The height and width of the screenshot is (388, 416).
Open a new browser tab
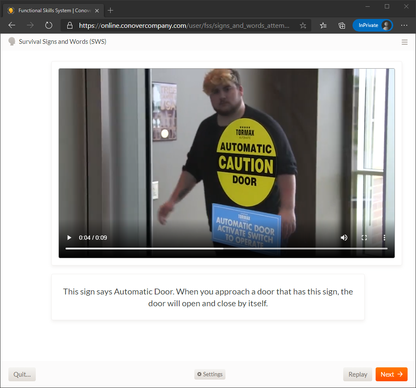point(111,10)
